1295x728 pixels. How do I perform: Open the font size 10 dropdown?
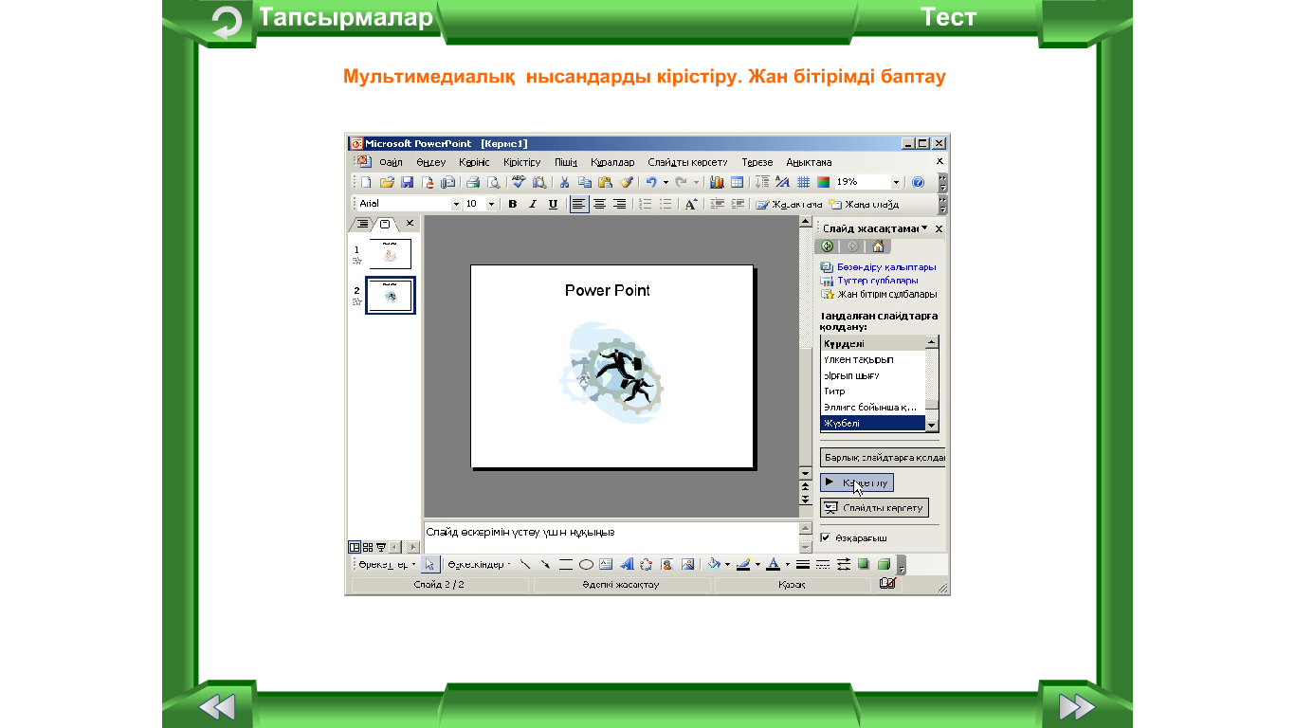(491, 204)
